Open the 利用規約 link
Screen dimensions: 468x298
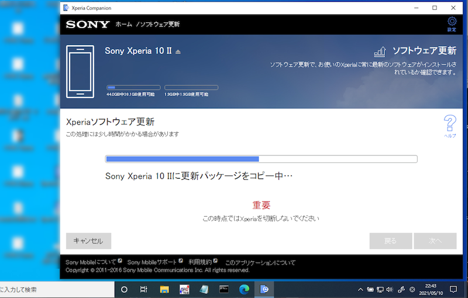[200, 263]
